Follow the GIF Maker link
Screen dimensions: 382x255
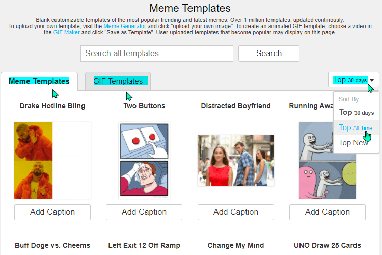click(67, 32)
